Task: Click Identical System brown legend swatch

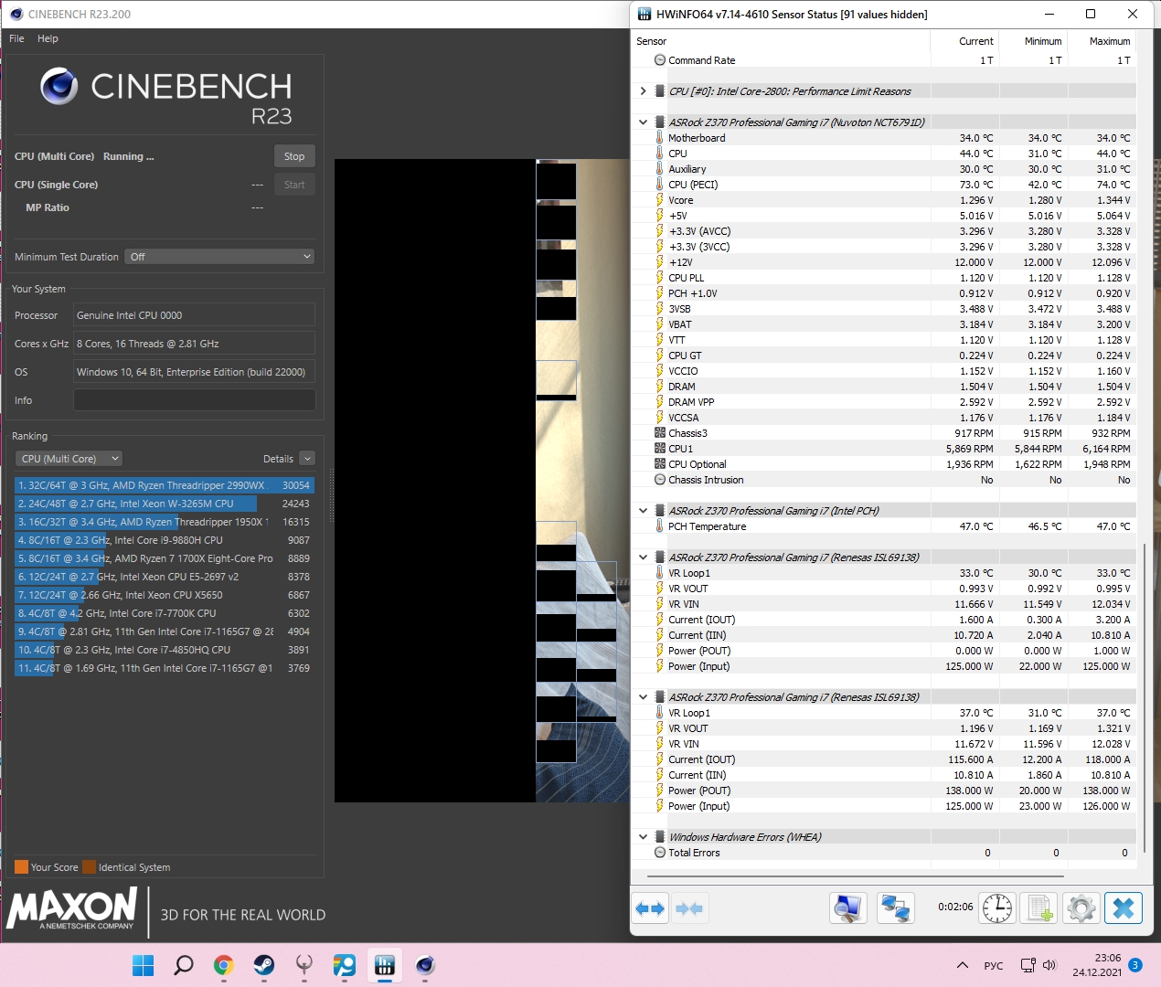Action: coord(89,867)
